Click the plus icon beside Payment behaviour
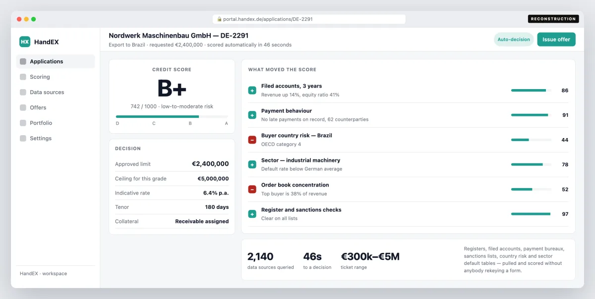This screenshot has width=595, height=299. [252, 115]
